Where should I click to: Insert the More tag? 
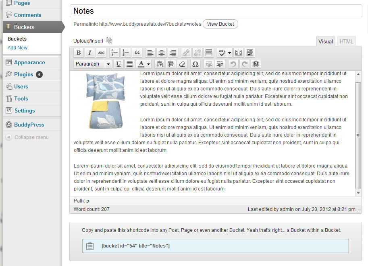click(x=209, y=53)
